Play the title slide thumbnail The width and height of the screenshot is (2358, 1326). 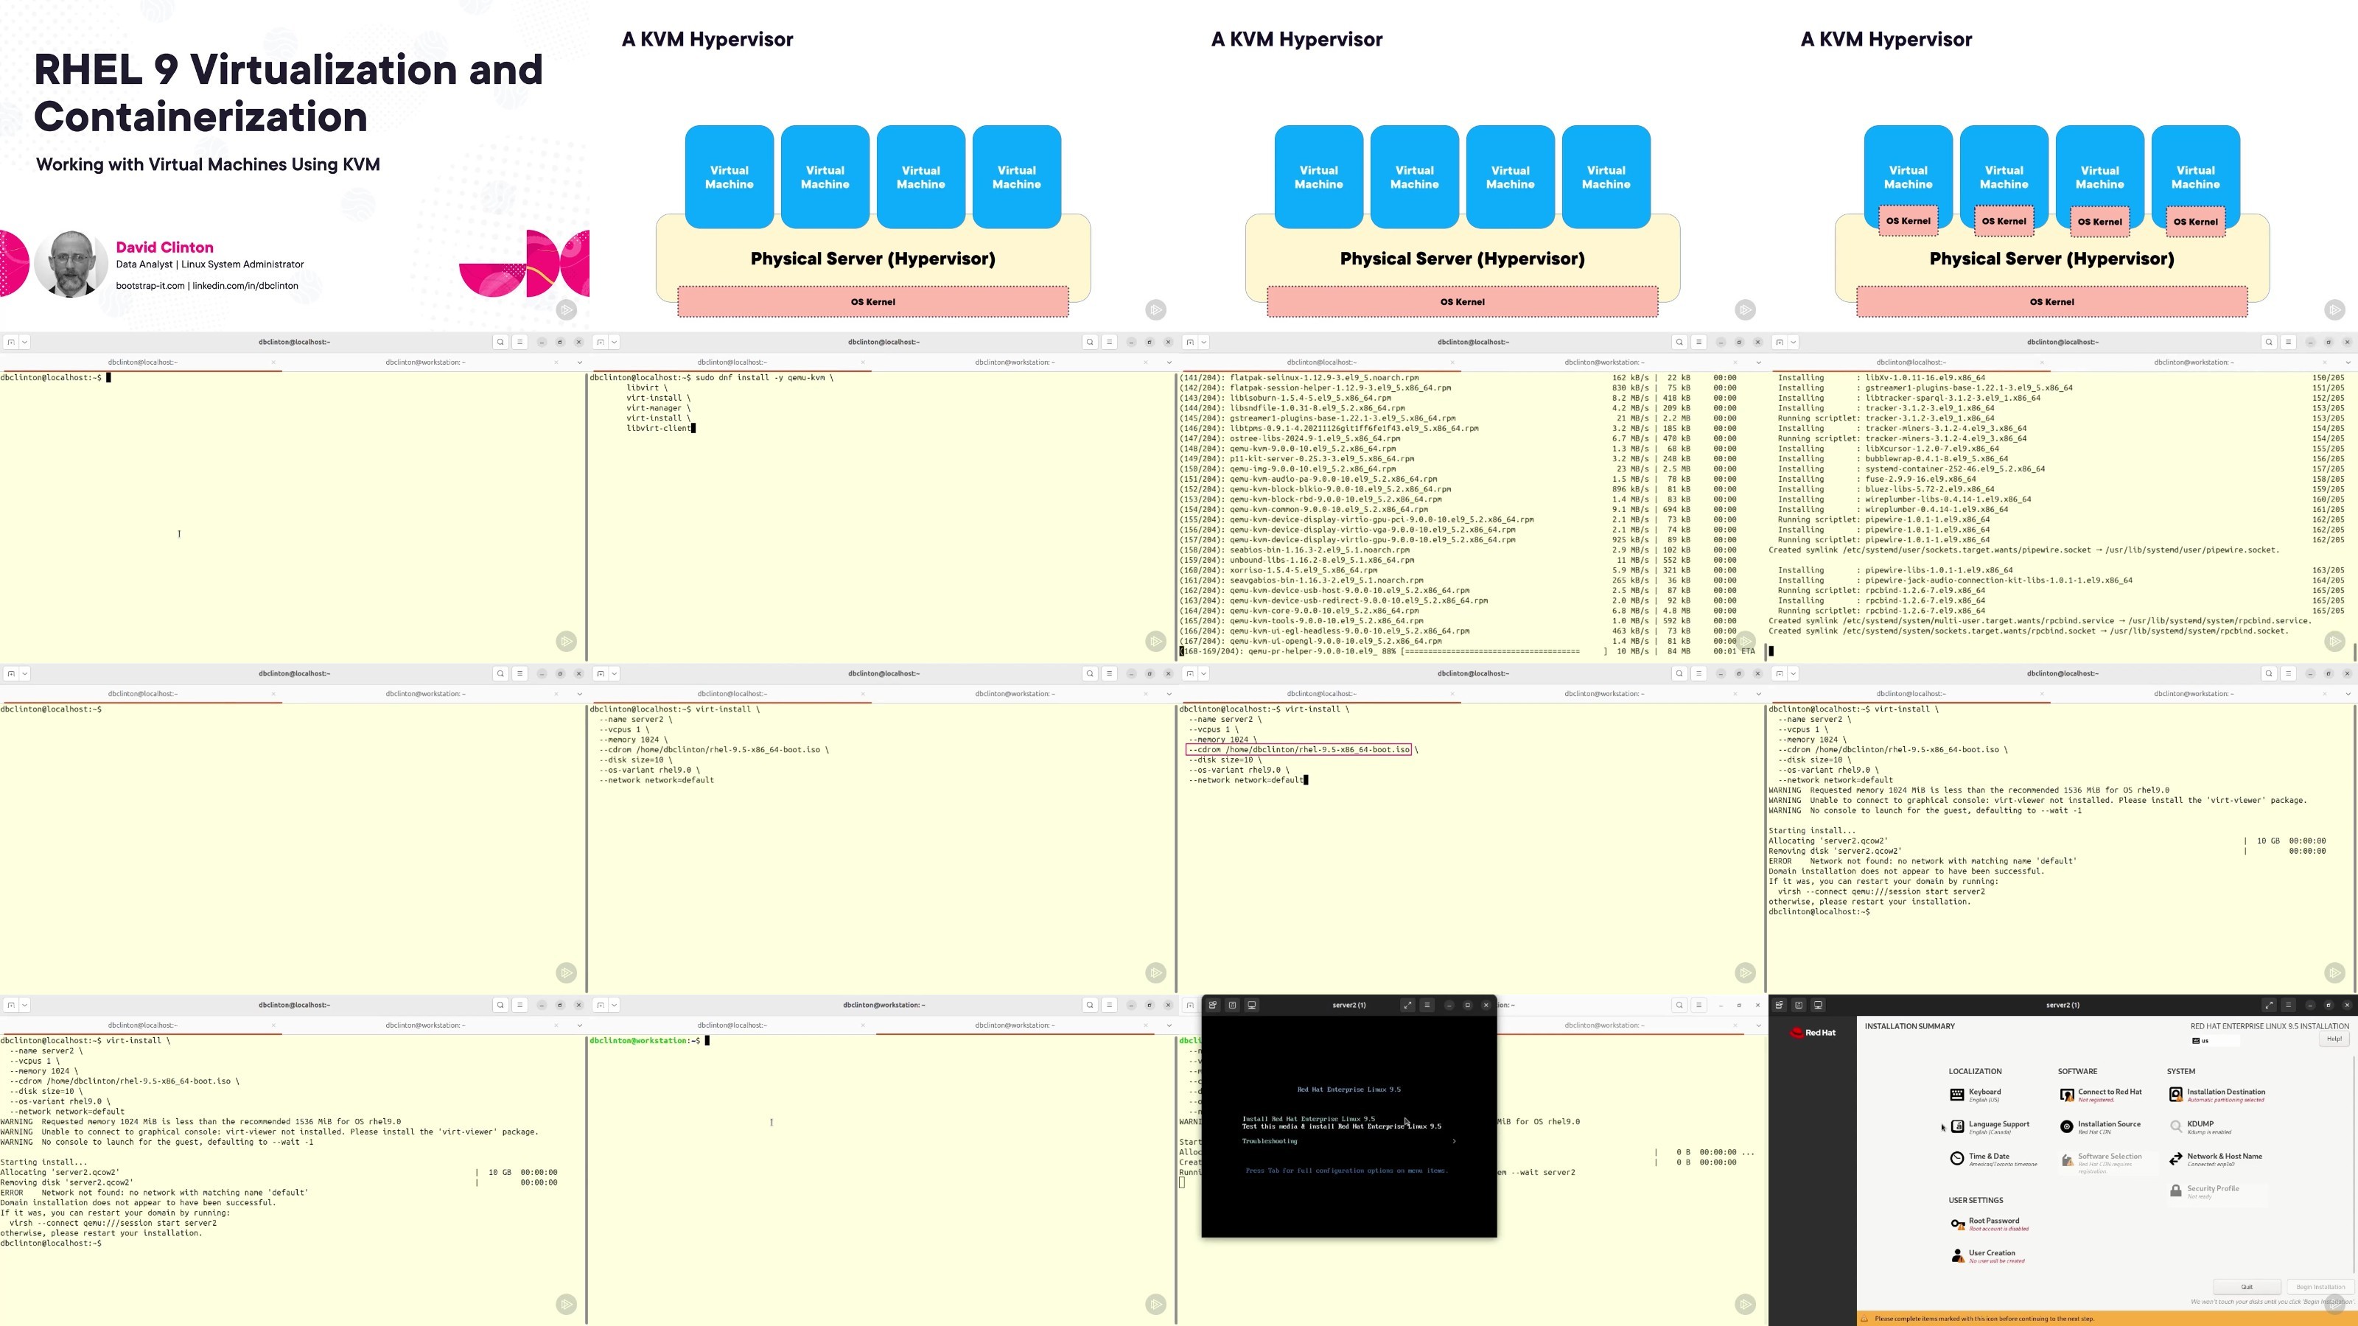coord(567,309)
